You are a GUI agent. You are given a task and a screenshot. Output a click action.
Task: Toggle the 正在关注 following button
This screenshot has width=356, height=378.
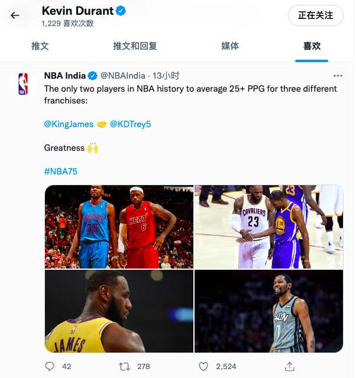tap(315, 15)
